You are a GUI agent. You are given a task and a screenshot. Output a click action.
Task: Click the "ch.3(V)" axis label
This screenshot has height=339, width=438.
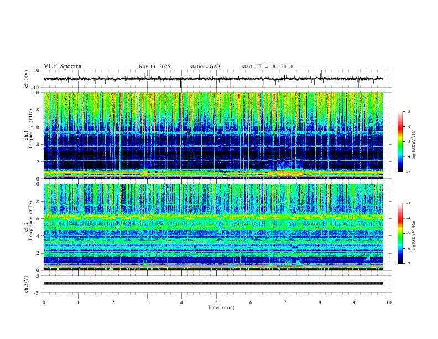click(27, 285)
